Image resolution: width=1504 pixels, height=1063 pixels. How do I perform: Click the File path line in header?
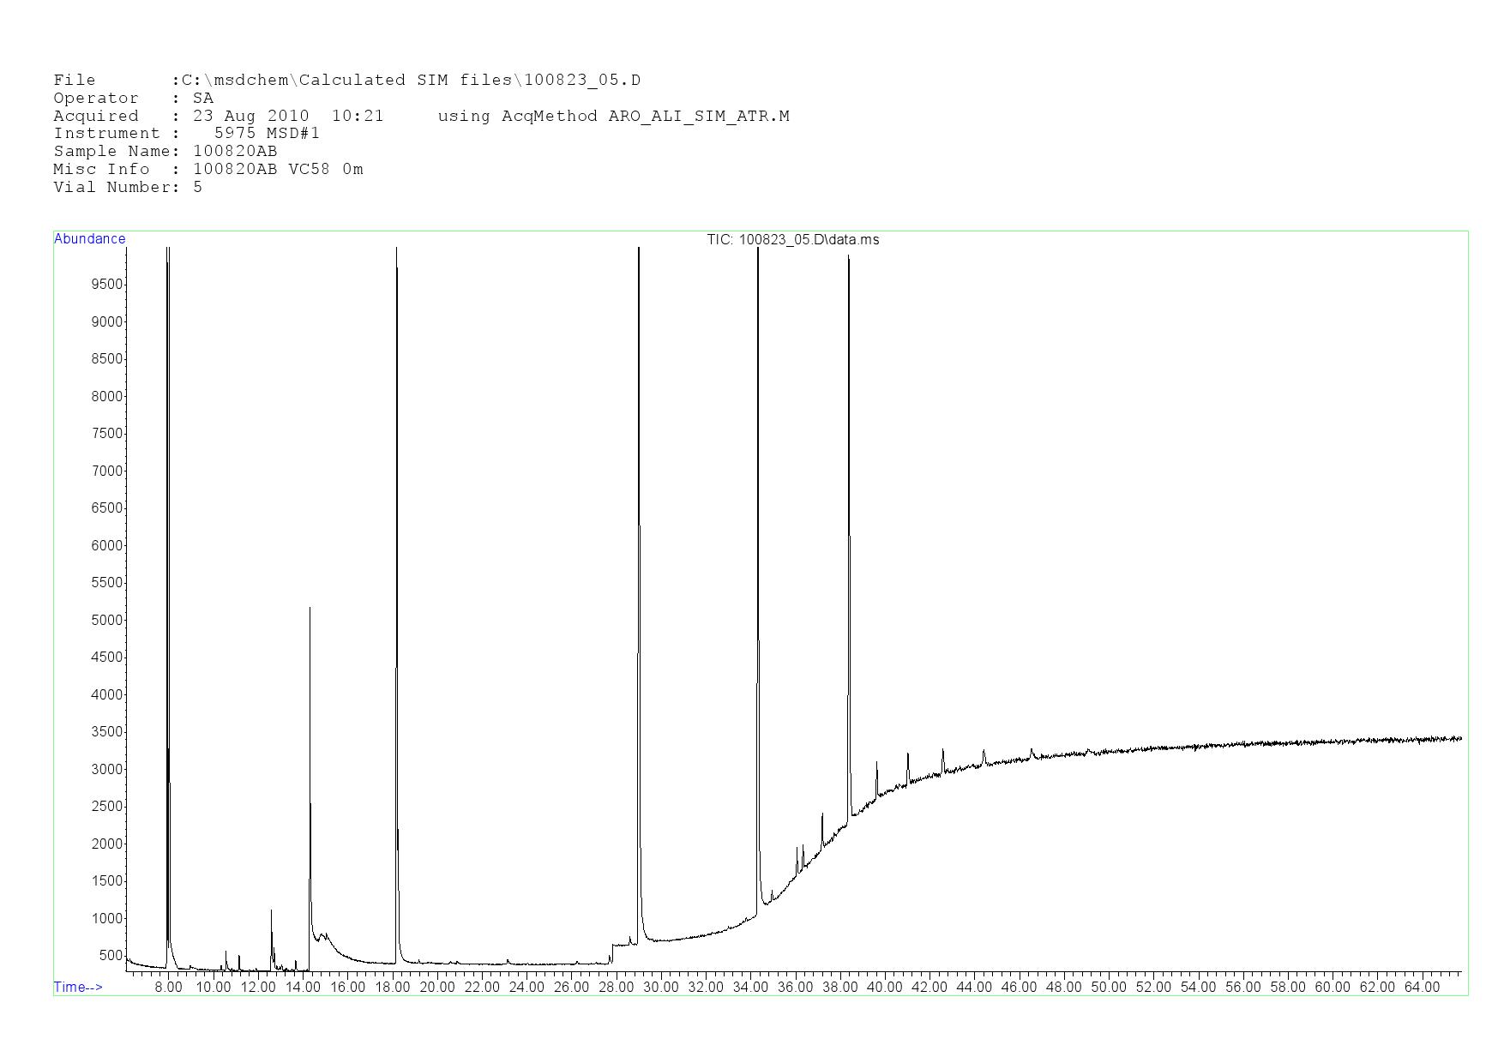[x=346, y=81]
